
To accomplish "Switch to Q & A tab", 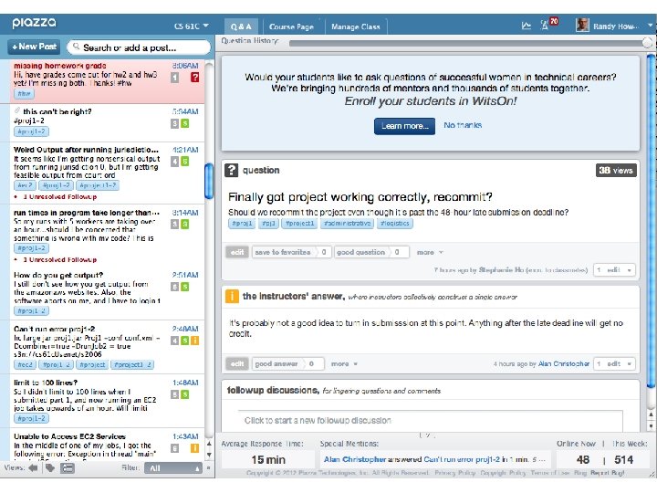I will 241,26.
